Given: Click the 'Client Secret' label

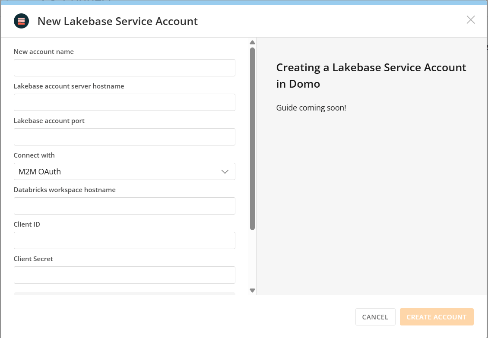Looking at the screenshot, I should pos(33,259).
